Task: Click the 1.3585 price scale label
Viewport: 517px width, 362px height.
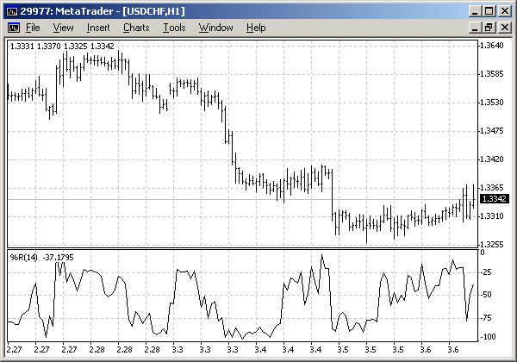Action: (492, 74)
